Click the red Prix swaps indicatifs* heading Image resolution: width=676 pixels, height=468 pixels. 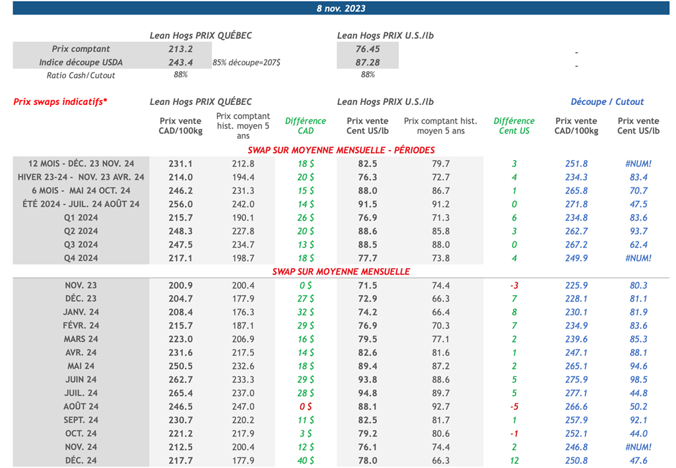click(60, 102)
